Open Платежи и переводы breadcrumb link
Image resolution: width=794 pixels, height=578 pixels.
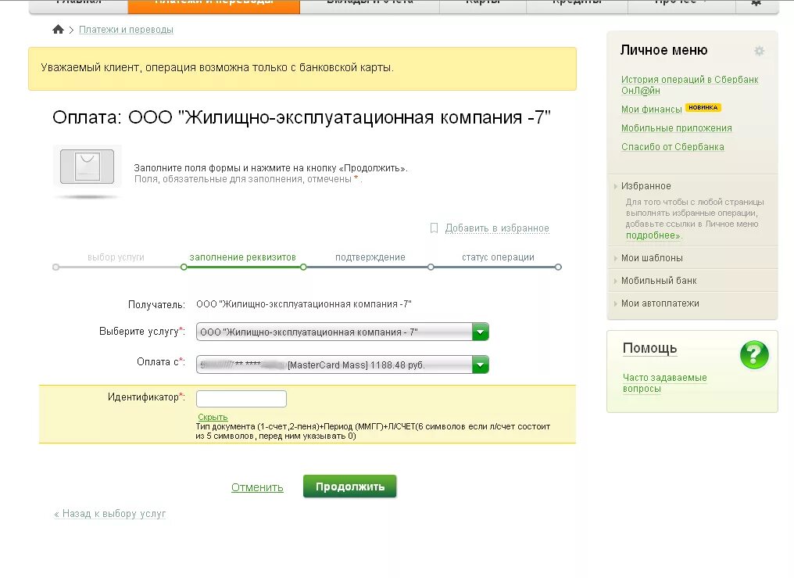click(x=126, y=30)
